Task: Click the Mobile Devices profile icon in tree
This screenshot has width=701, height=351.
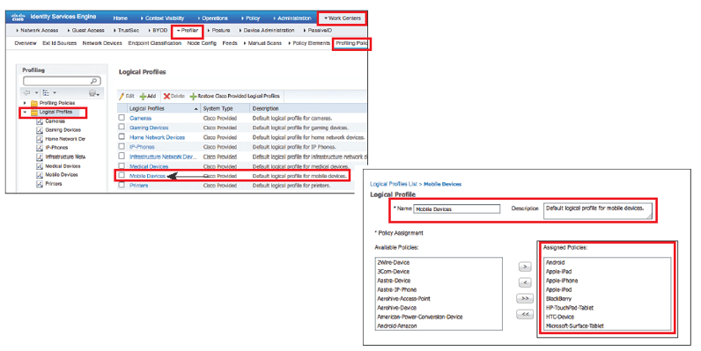Action: tap(40, 175)
